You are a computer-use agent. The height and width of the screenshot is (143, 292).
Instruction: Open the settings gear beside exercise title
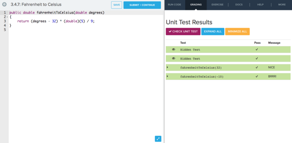click(x=4, y=4)
